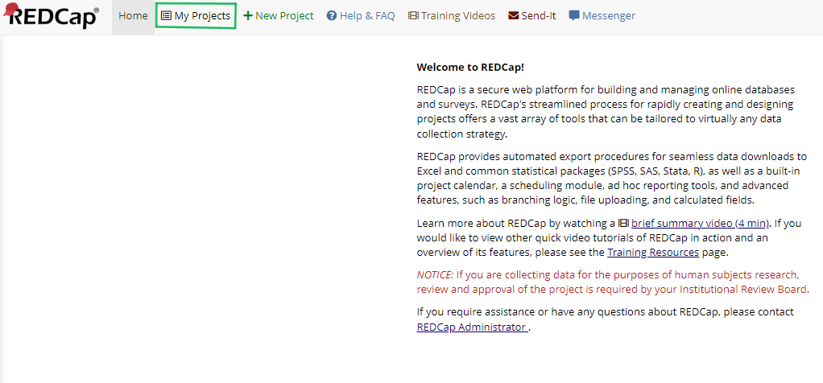The image size is (823, 383).
Task: Click the REDCap logo
Action: (x=52, y=16)
